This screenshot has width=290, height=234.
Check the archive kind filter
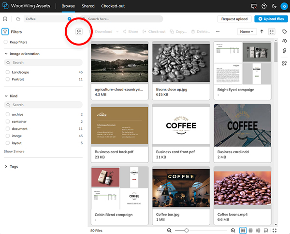tap(8, 114)
